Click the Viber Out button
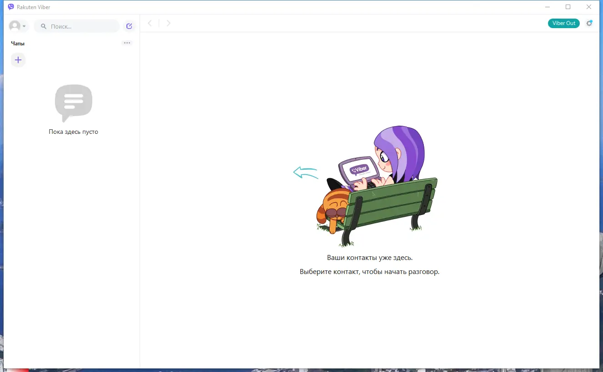Screen dimensions: 603x372 (x=563, y=23)
